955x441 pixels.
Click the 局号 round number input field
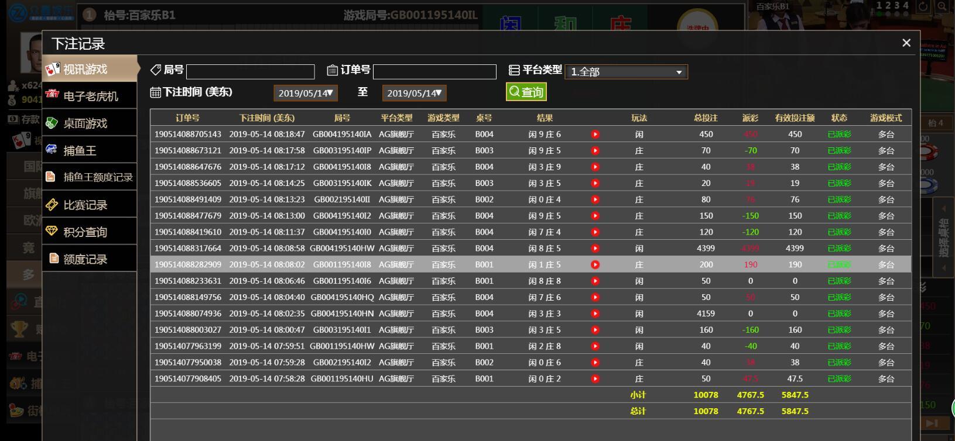pos(251,72)
